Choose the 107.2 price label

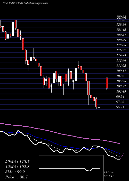(x=120, y=76)
